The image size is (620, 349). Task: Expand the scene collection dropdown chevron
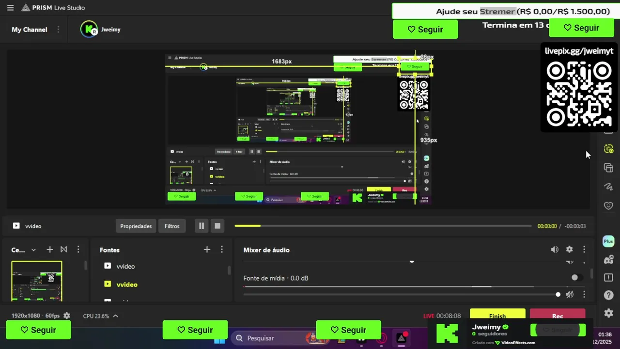pyautogui.click(x=33, y=250)
